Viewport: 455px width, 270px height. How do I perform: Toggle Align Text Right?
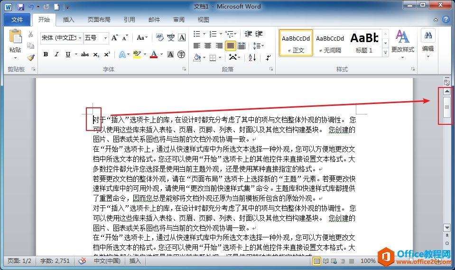219,46
